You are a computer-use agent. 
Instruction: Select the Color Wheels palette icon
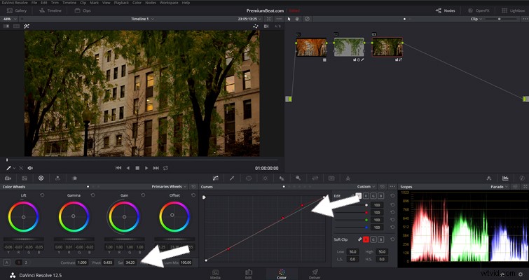point(41,178)
